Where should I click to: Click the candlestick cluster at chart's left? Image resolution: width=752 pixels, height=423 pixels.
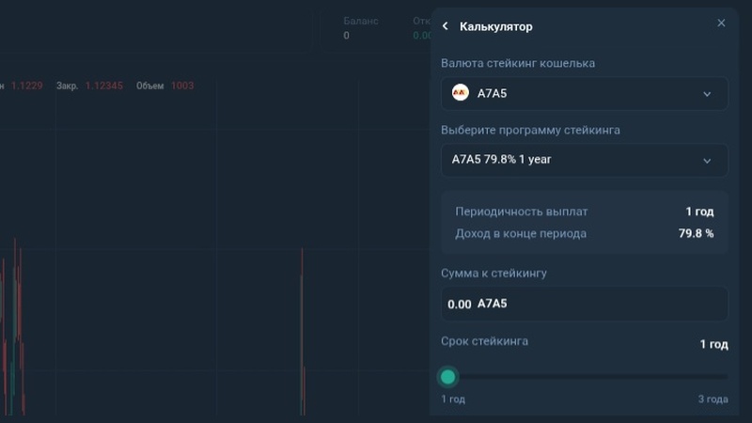pos(13,326)
